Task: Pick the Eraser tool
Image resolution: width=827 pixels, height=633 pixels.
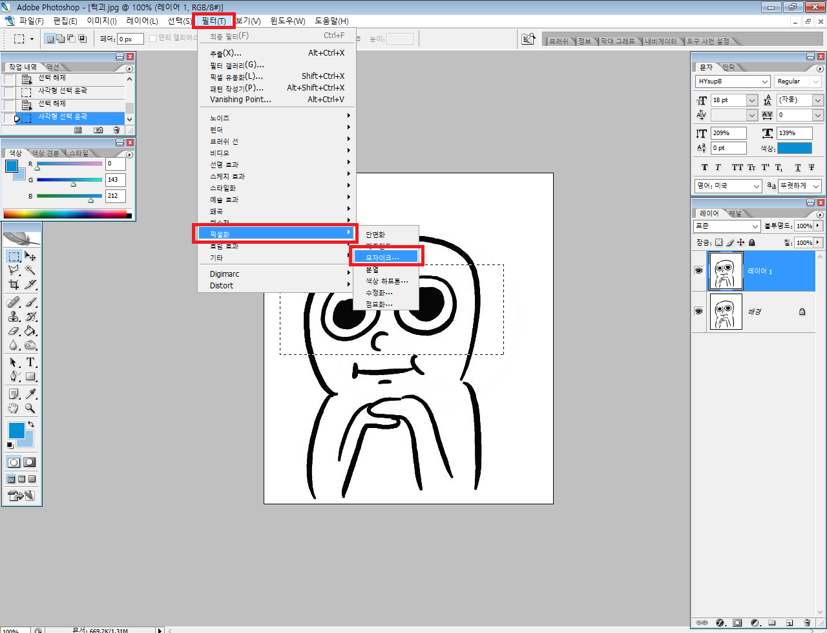Action: click(x=14, y=330)
